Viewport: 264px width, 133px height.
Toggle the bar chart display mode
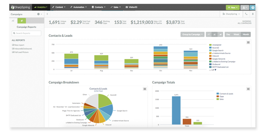click(215, 34)
